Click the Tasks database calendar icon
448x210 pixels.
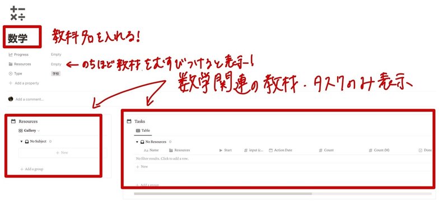129,121
